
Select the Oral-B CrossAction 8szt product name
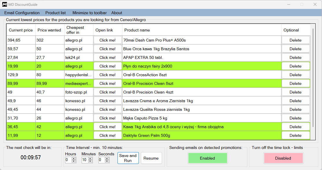pos(202,75)
